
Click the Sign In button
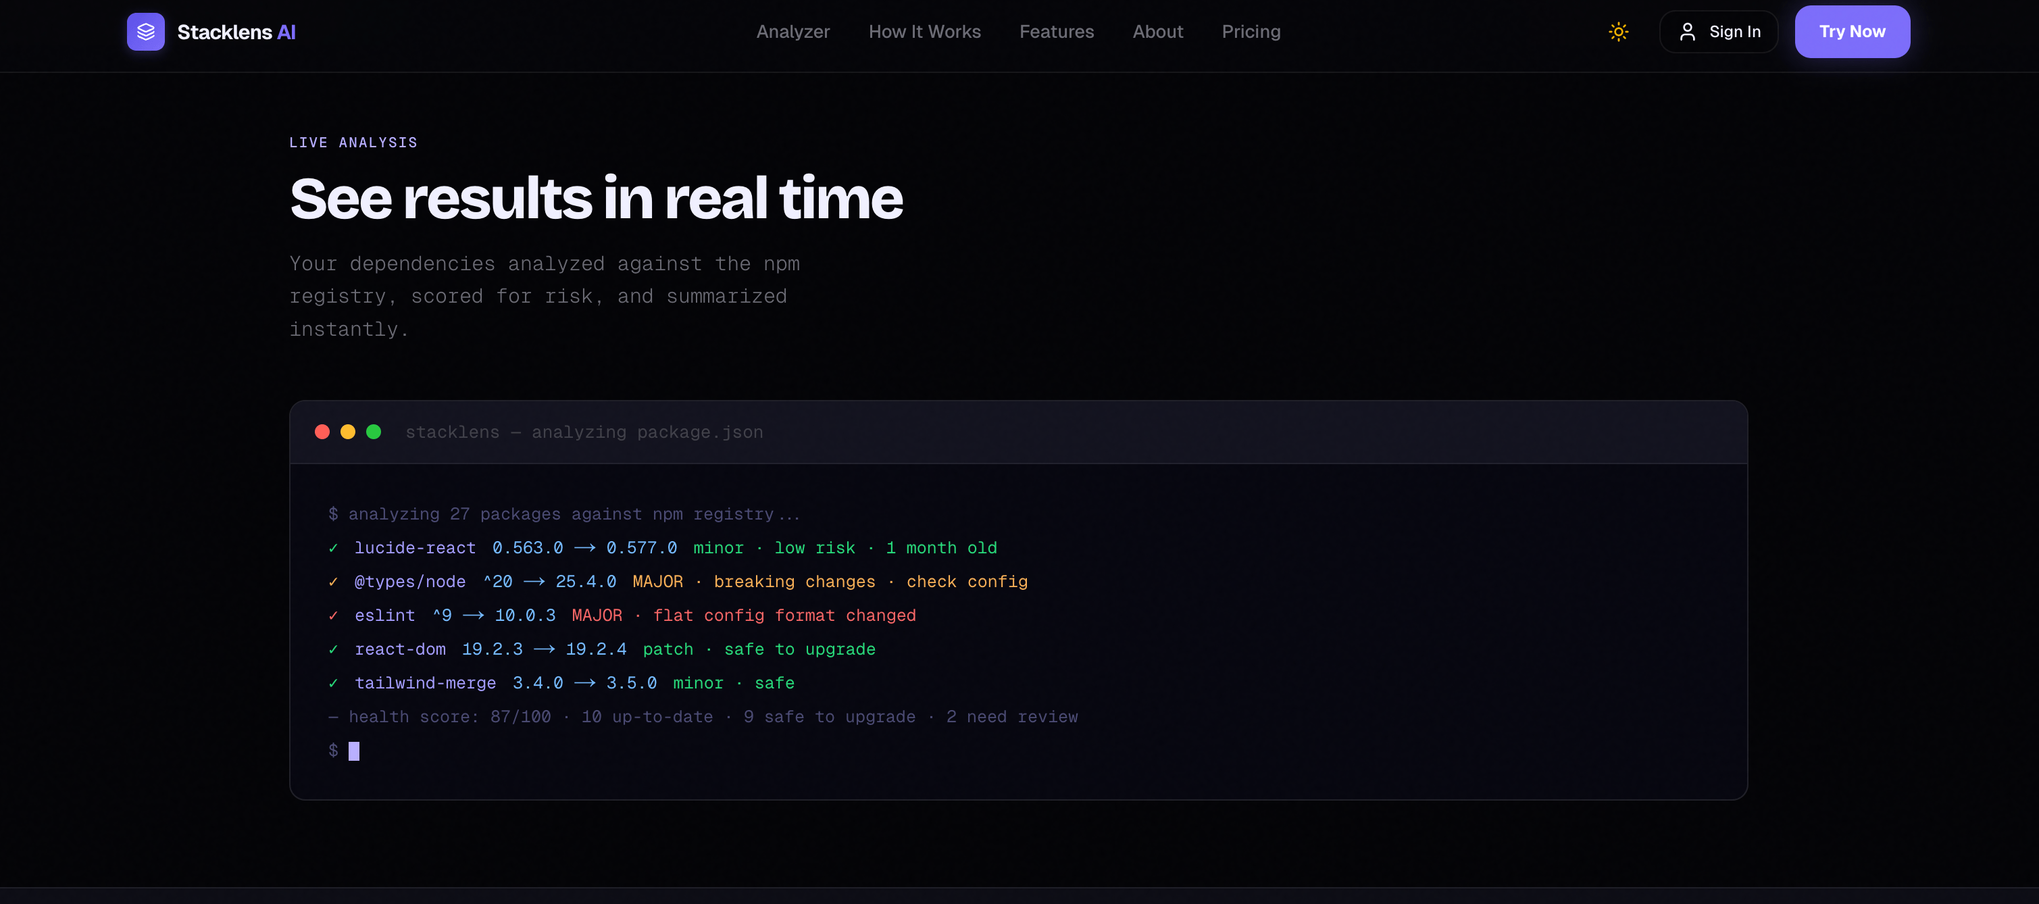point(1717,32)
